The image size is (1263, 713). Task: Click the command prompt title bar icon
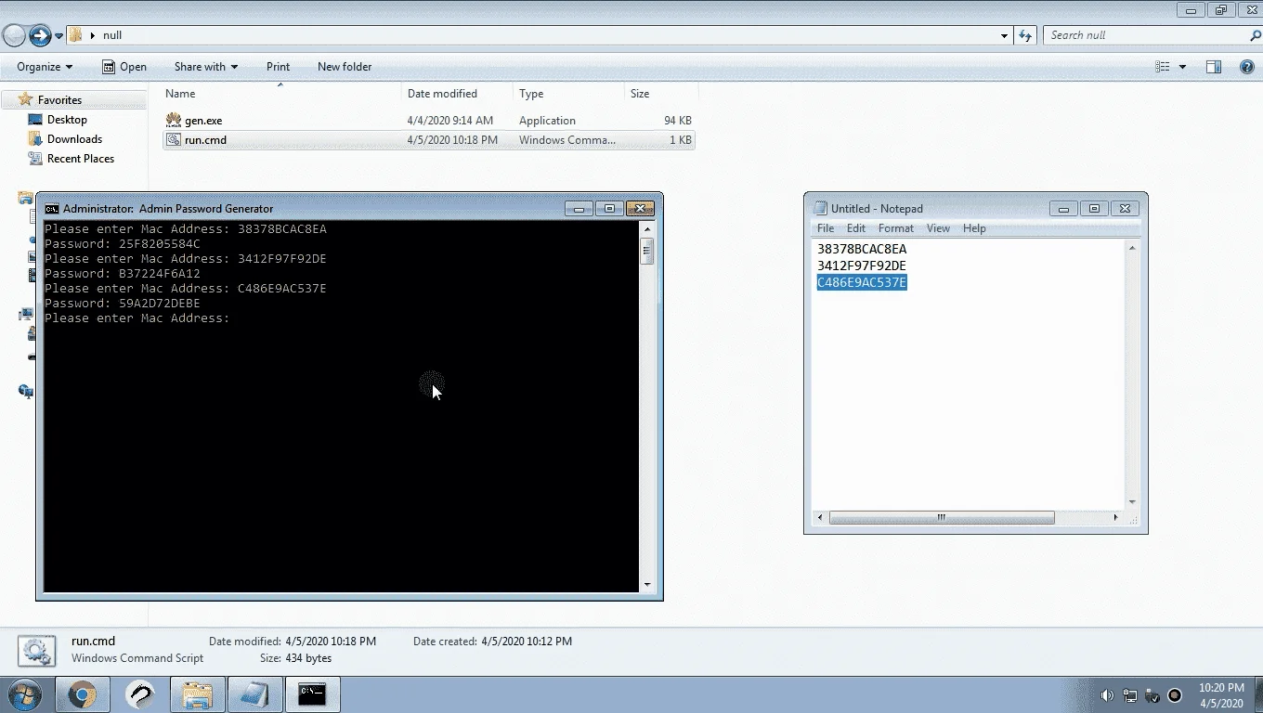[52, 209]
